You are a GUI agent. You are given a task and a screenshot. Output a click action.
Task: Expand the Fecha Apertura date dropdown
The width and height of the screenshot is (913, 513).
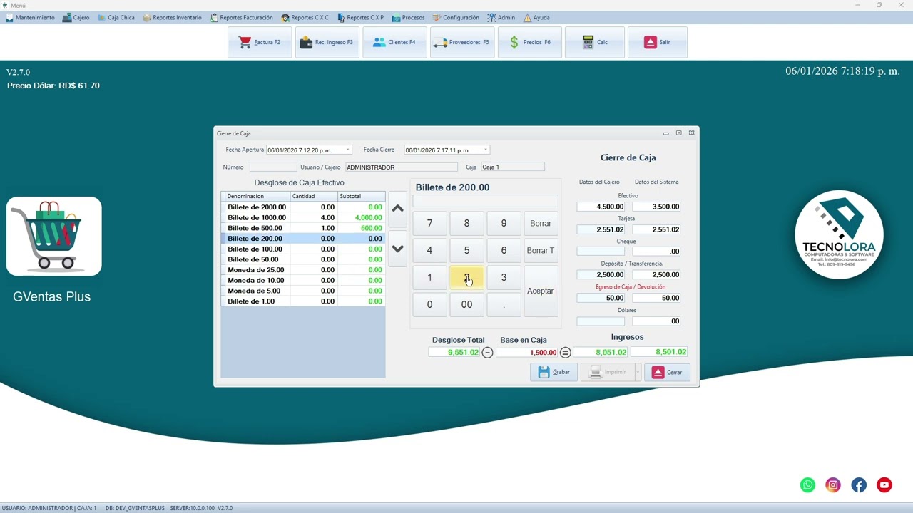click(x=347, y=150)
